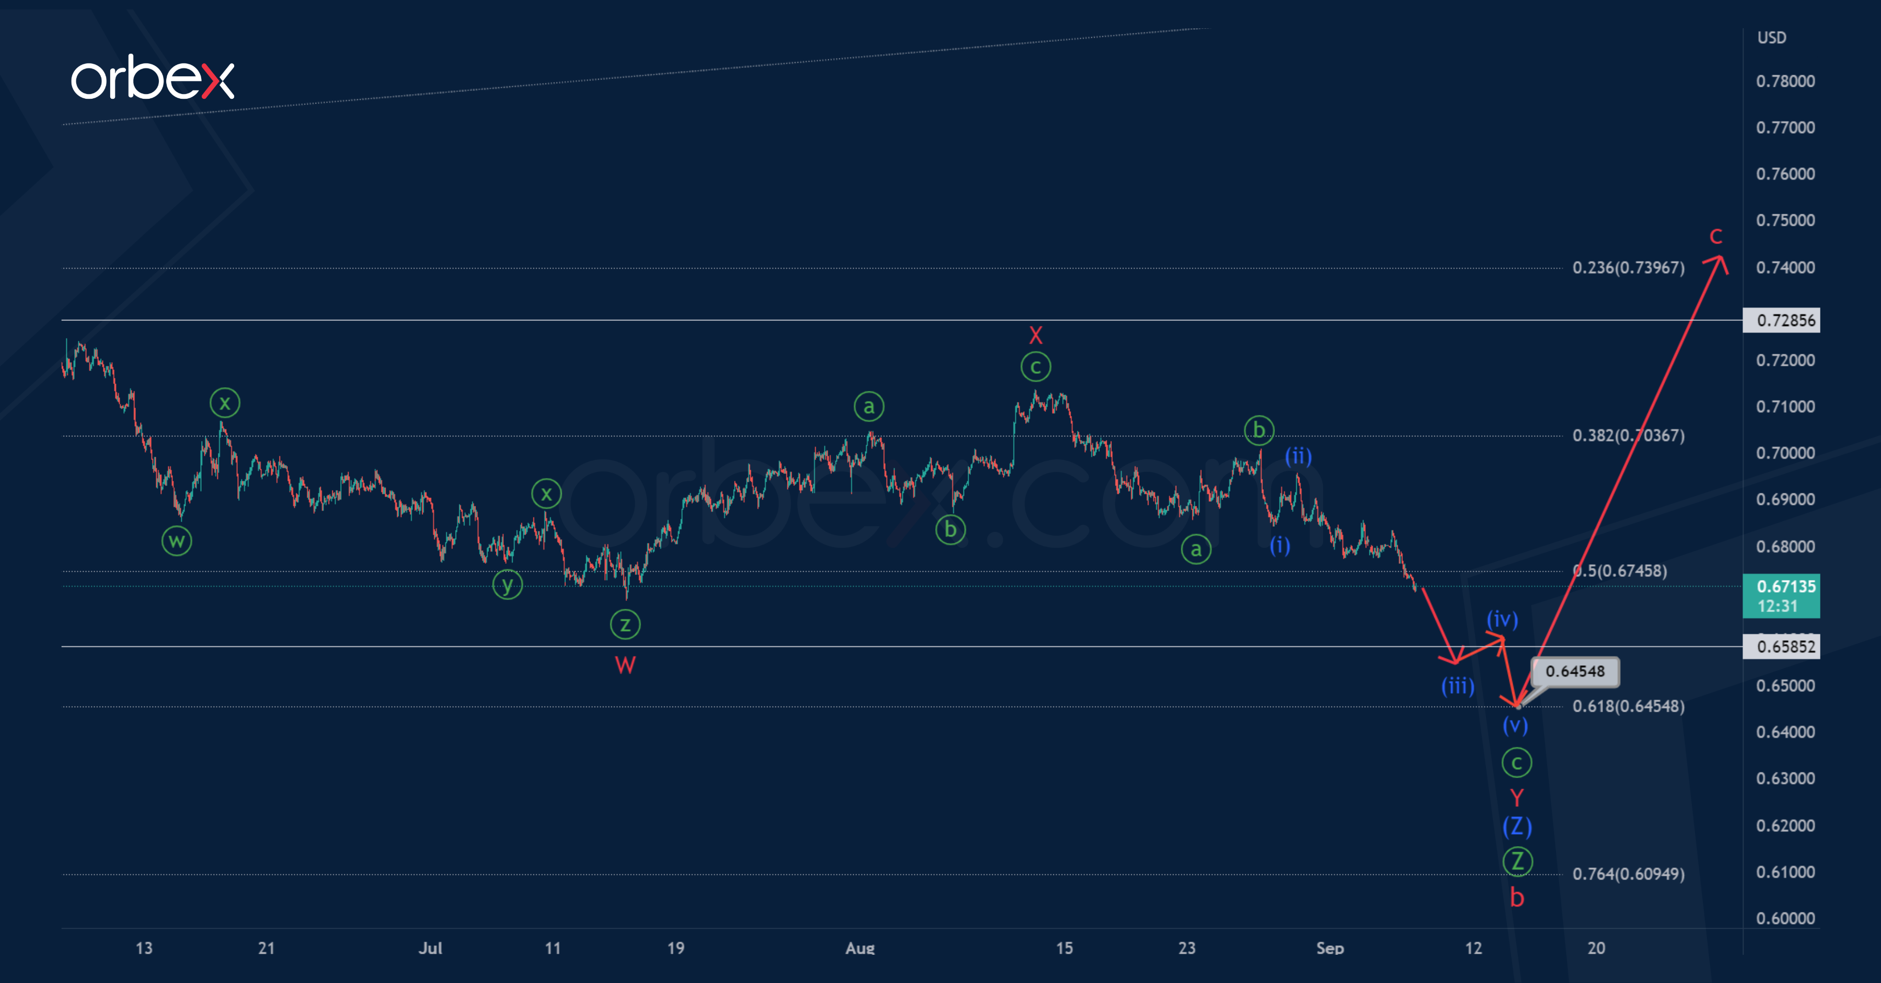This screenshot has height=983, width=1881.
Task: Click the red X wave label
Action: [x=1036, y=335]
